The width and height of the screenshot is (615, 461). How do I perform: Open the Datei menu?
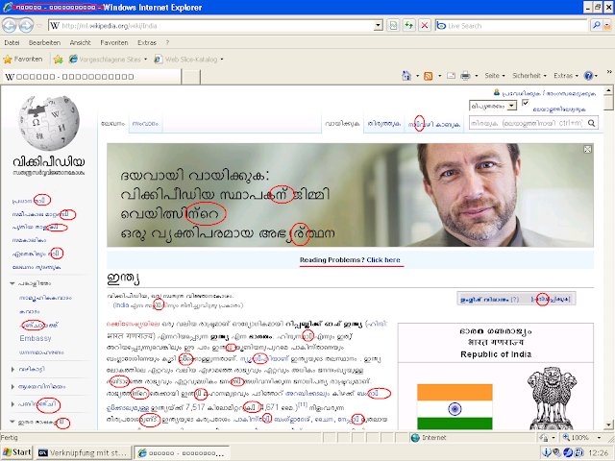[x=12, y=42]
